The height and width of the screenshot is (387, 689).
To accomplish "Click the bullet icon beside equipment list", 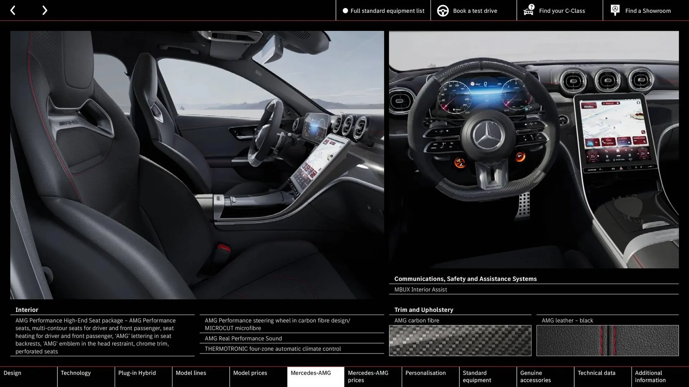I will click(x=345, y=11).
